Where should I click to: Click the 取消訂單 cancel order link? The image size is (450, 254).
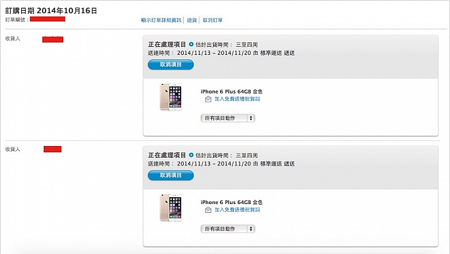click(212, 20)
